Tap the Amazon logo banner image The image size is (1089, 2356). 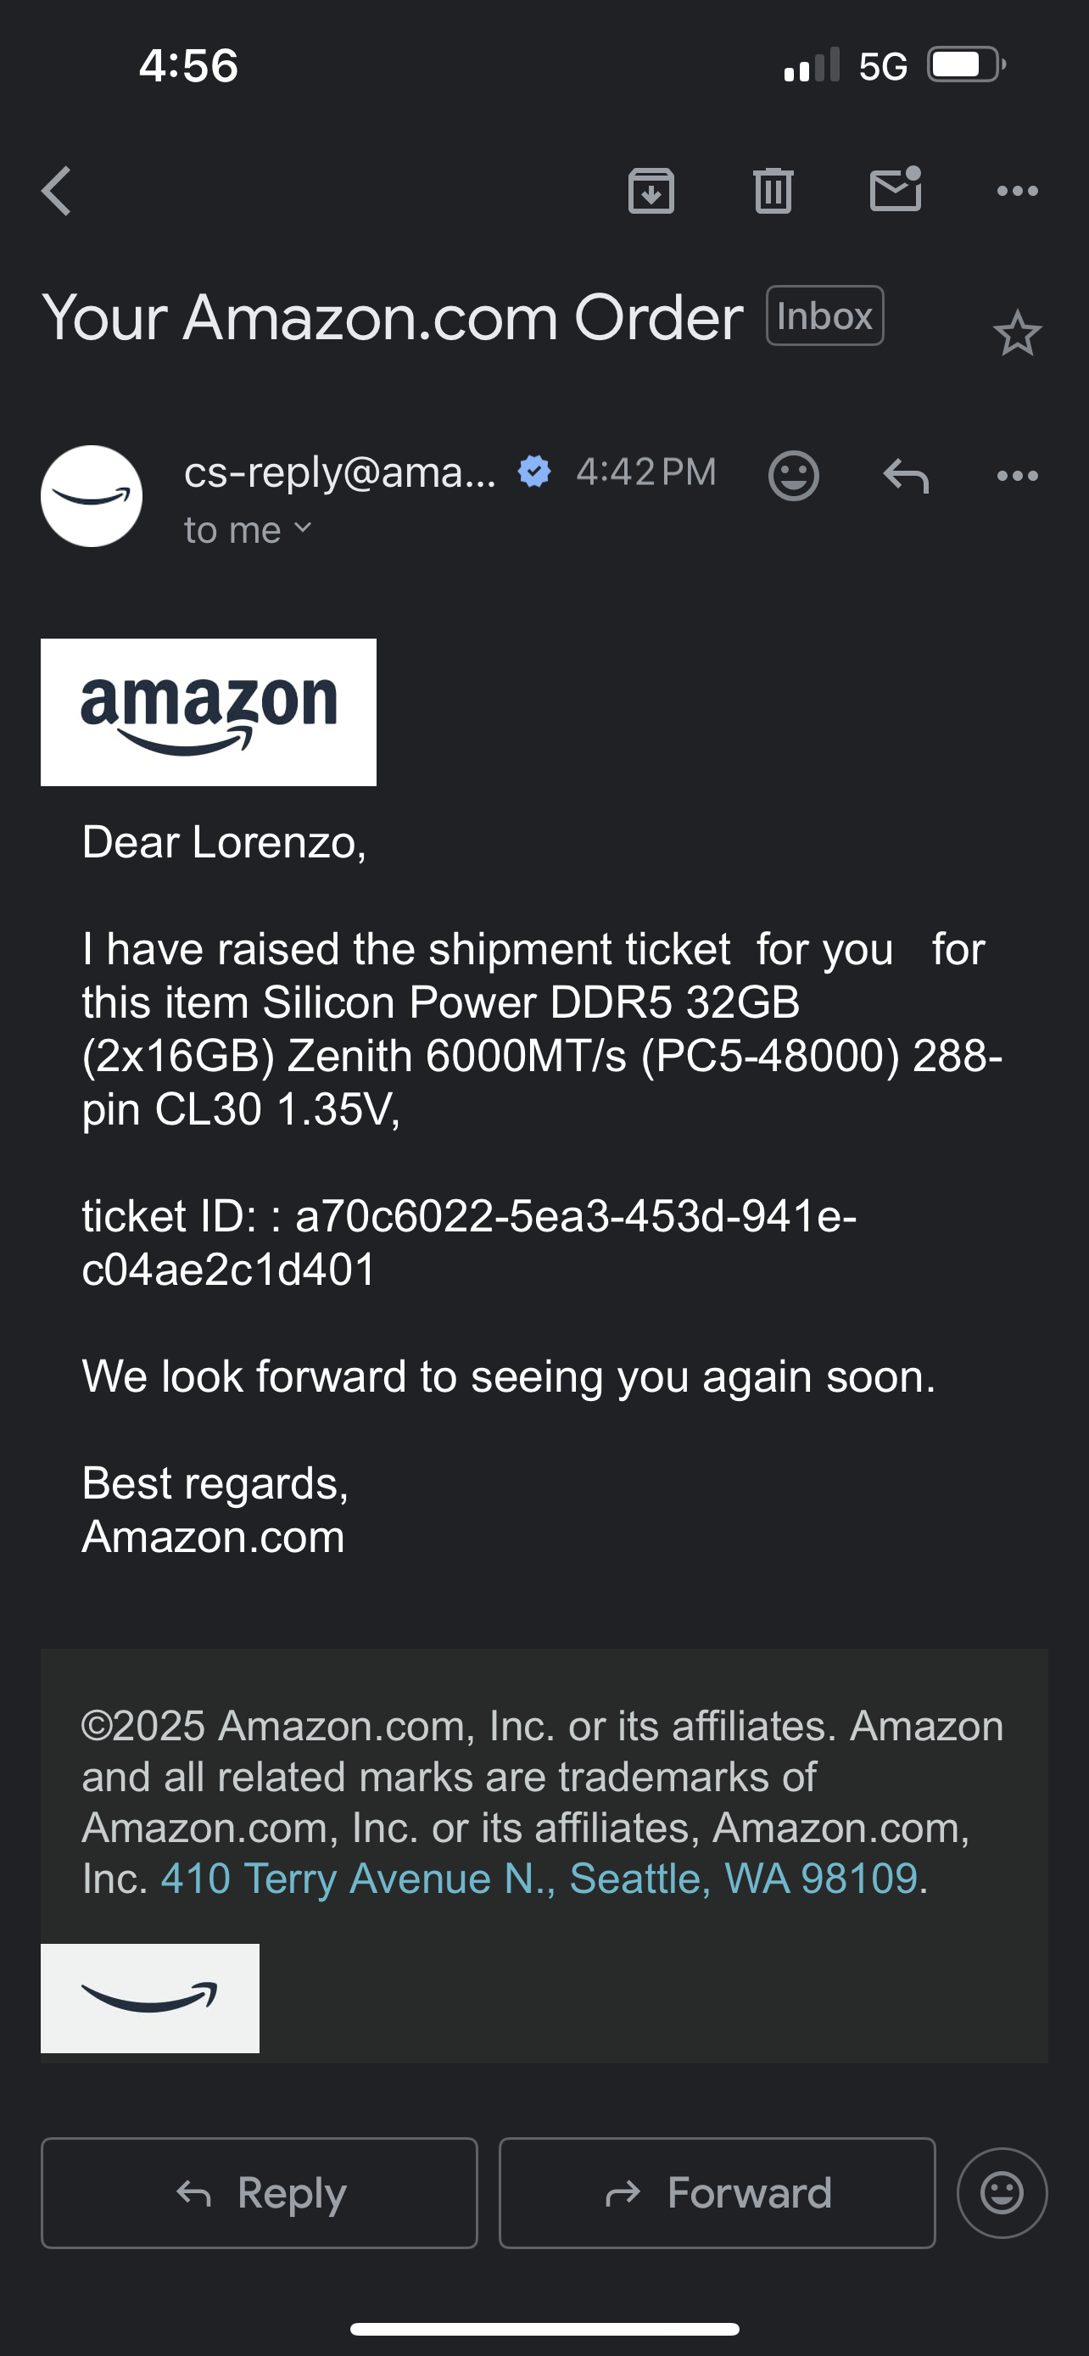[209, 712]
